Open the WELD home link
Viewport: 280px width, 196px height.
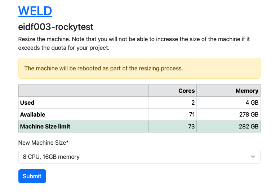35,11
